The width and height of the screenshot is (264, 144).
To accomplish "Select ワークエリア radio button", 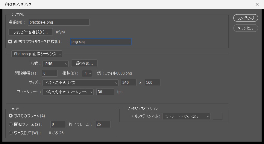I will [10, 133].
